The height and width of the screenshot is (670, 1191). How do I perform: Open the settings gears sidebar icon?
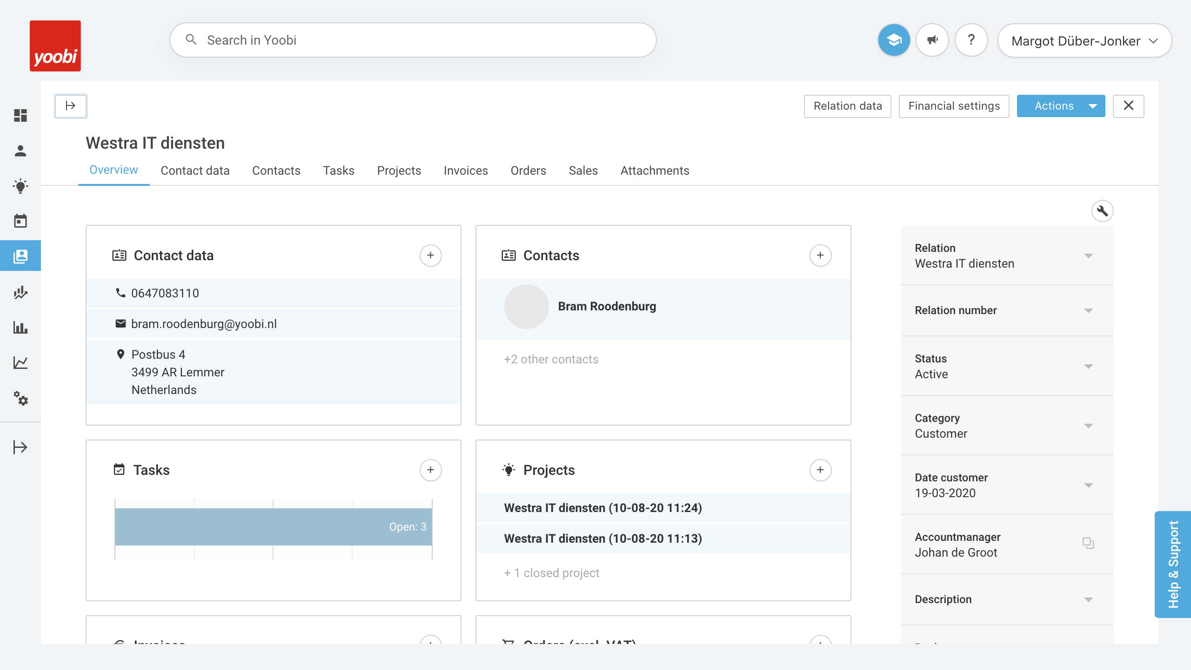[20, 398]
